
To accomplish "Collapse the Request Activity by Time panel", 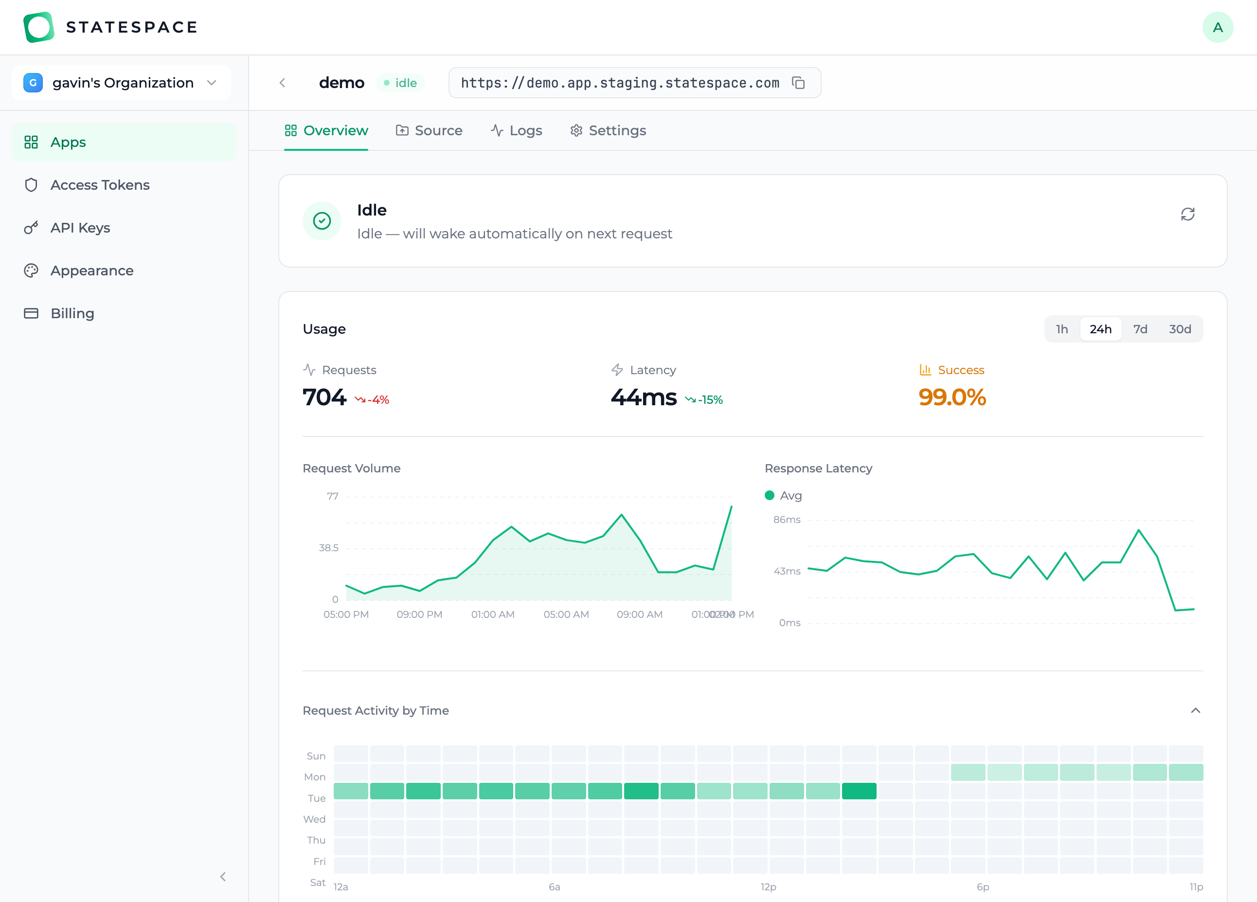I will point(1196,710).
